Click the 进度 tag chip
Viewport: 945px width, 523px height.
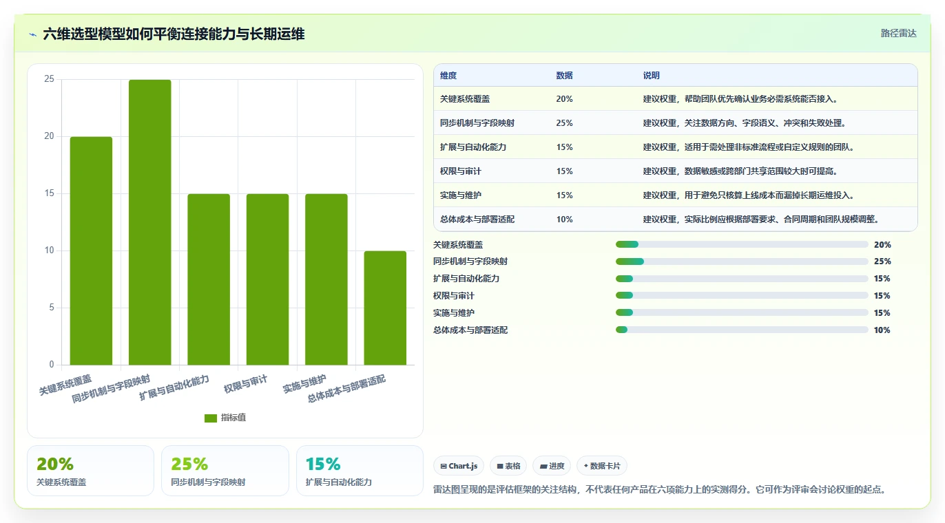[552, 466]
